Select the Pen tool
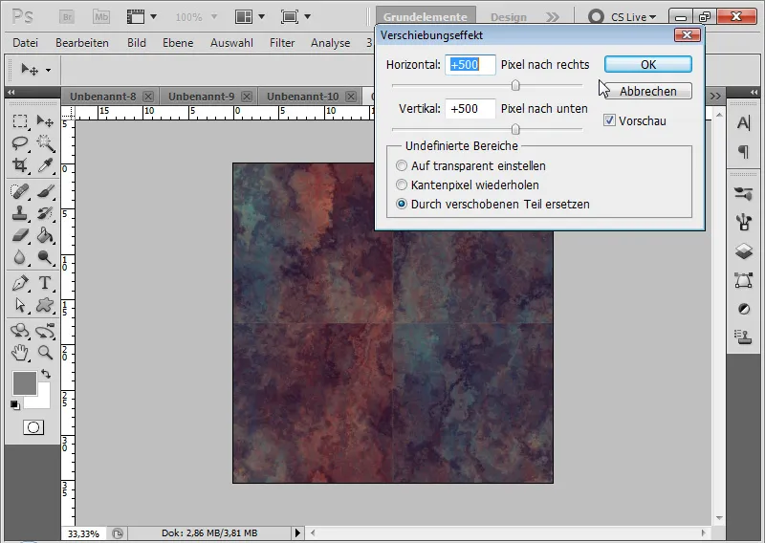Image resolution: width=765 pixels, height=543 pixels. point(20,283)
